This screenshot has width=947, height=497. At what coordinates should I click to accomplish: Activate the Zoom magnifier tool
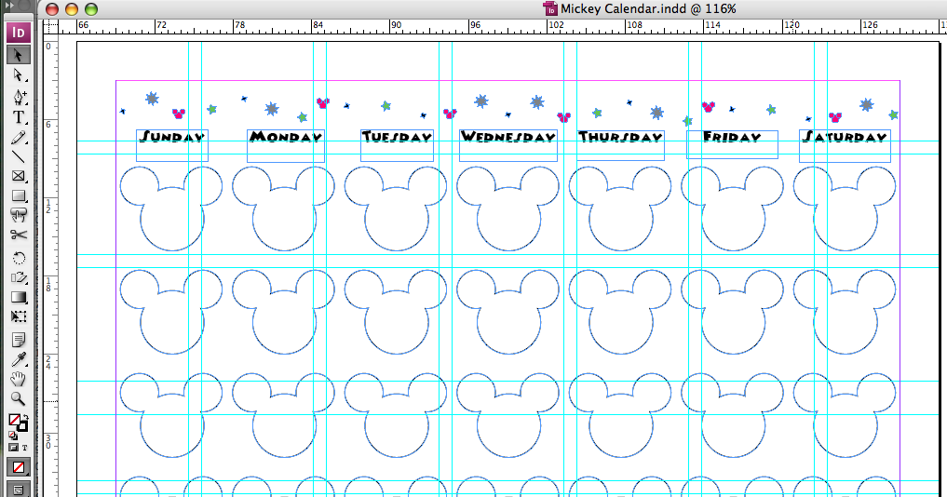click(18, 398)
